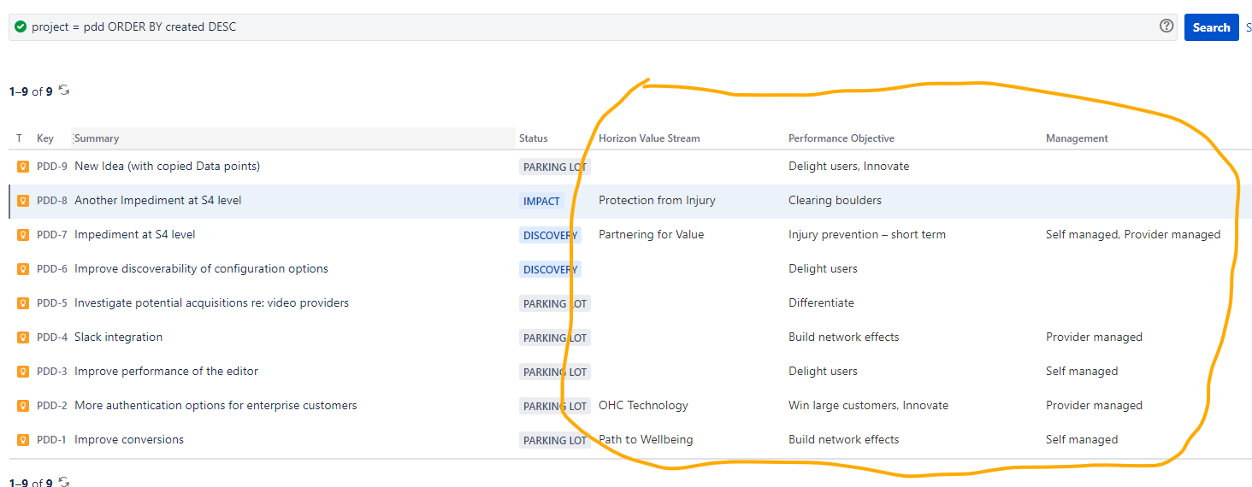Sort by Performance Objective column header

(x=842, y=138)
